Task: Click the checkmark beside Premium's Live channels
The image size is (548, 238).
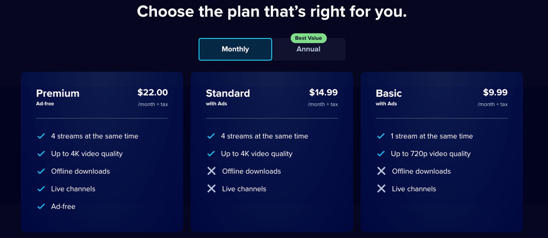Action: [x=41, y=189]
